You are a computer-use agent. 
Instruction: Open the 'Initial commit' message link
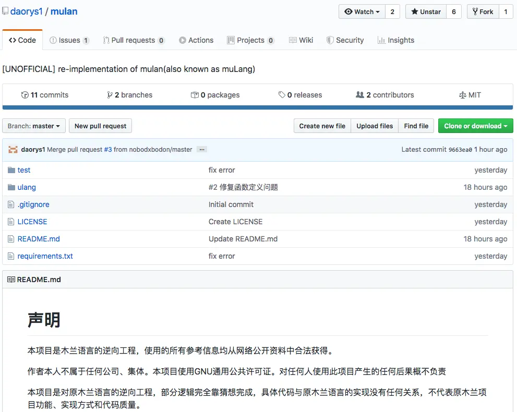pos(231,204)
